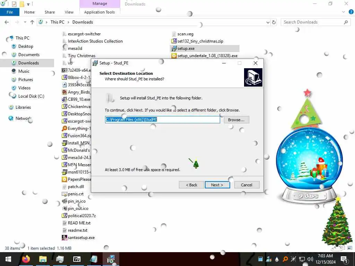355x266 pixels.
Task: Select set132_tiny_christmas.zip file
Action: [x=200, y=41]
